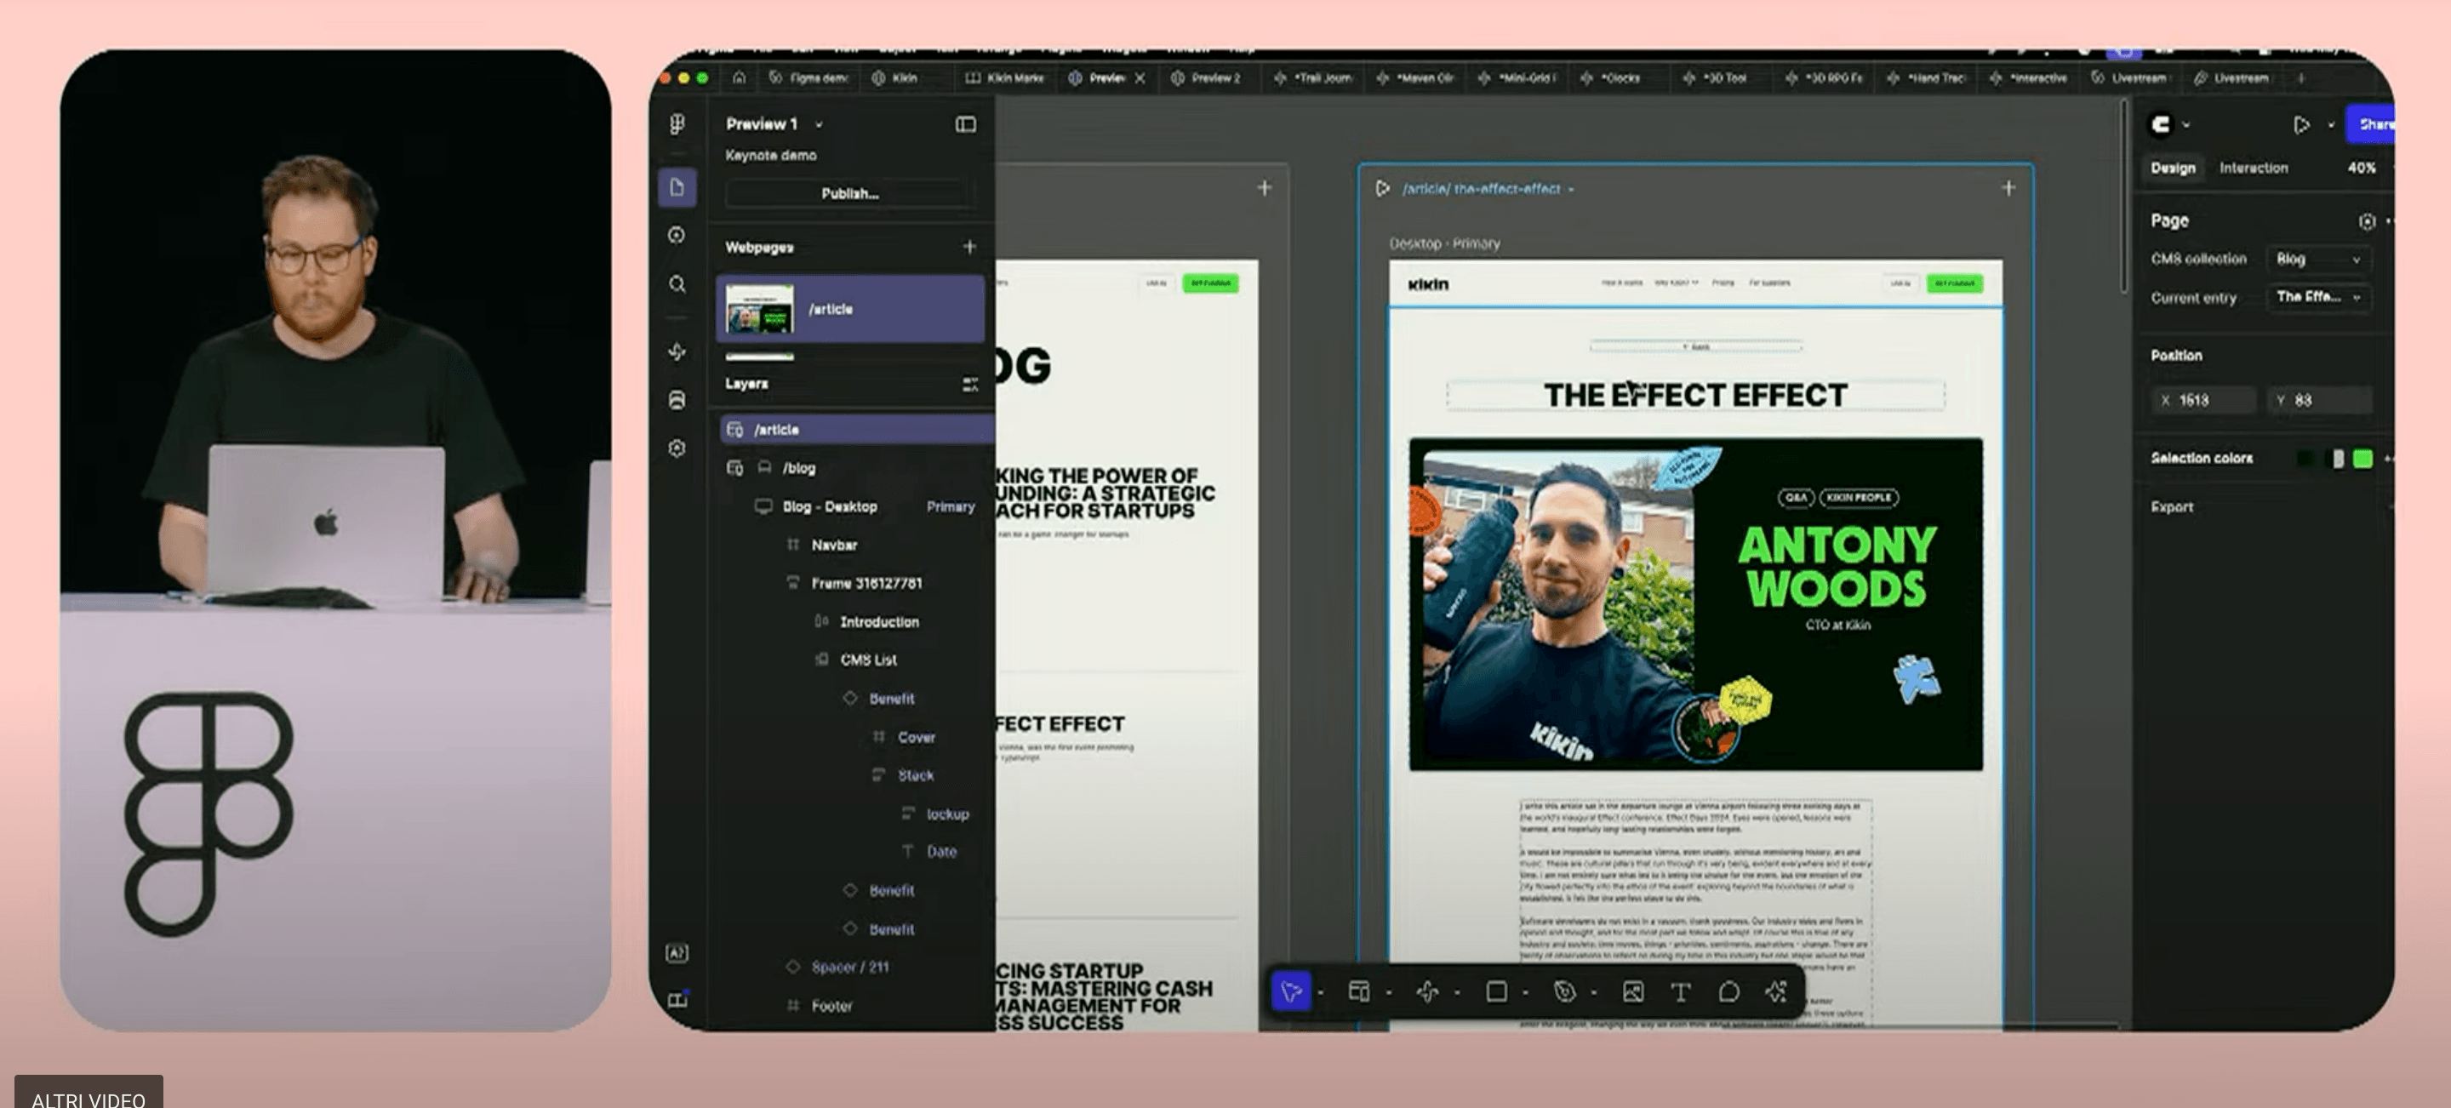Select the Text tool
2451x1108 pixels.
1680,992
